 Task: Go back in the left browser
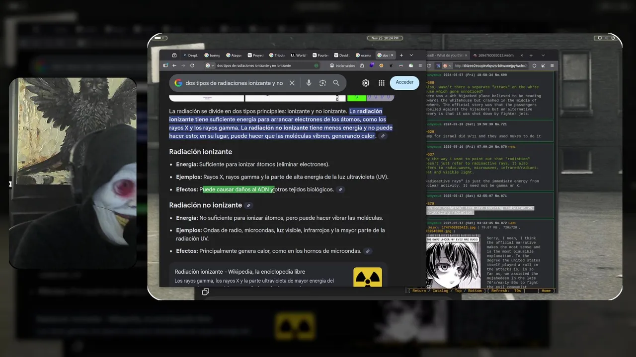pyautogui.click(x=174, y=65)
